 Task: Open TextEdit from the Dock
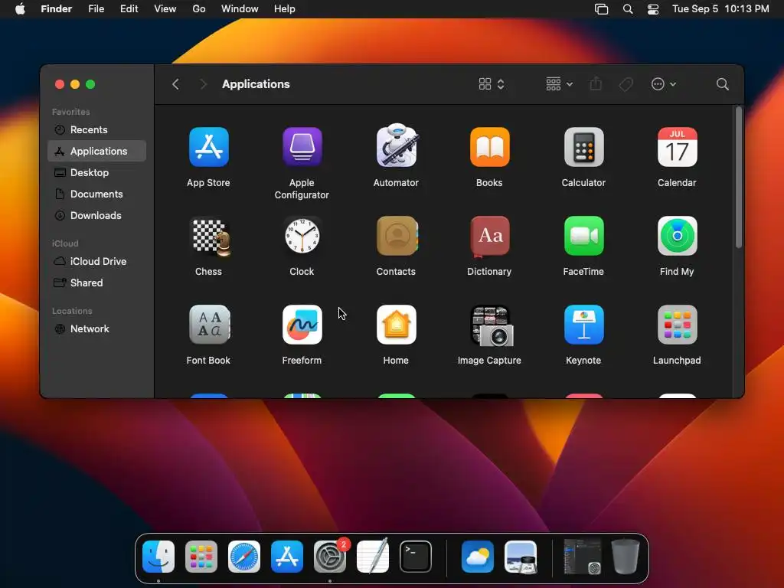373,556
